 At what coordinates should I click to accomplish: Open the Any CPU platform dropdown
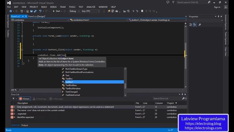90,11
